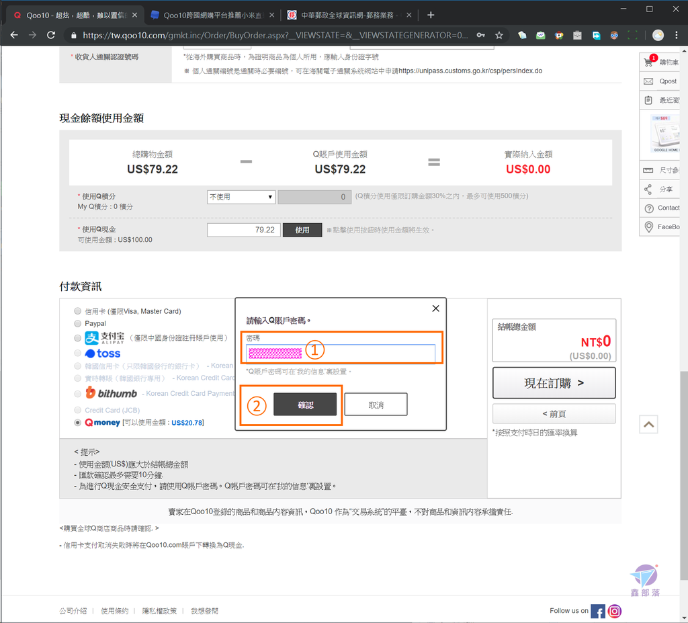Select credit card (Visa, Master Card) payment
Image resolution: width=688 pixels, height=623 pixels.
78,311
